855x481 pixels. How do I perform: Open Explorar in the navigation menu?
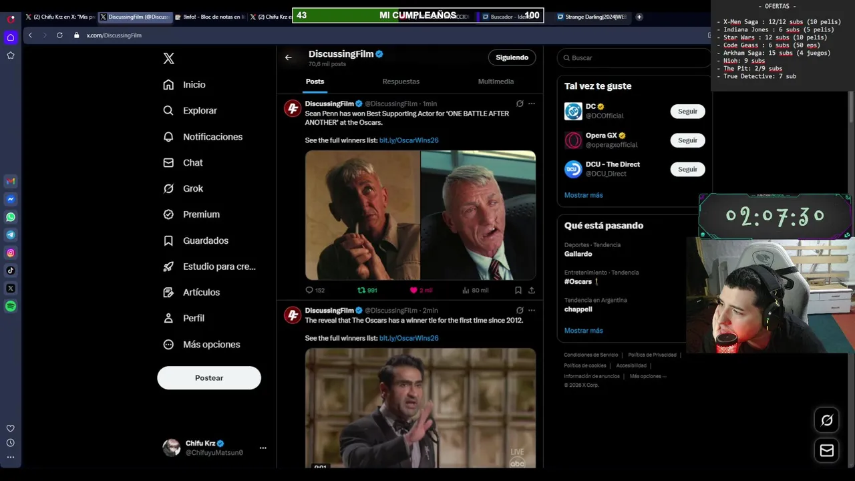(190, 111)
